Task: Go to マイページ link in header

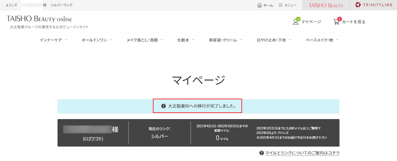Action: pyautogui.click(x=311, y=22)
